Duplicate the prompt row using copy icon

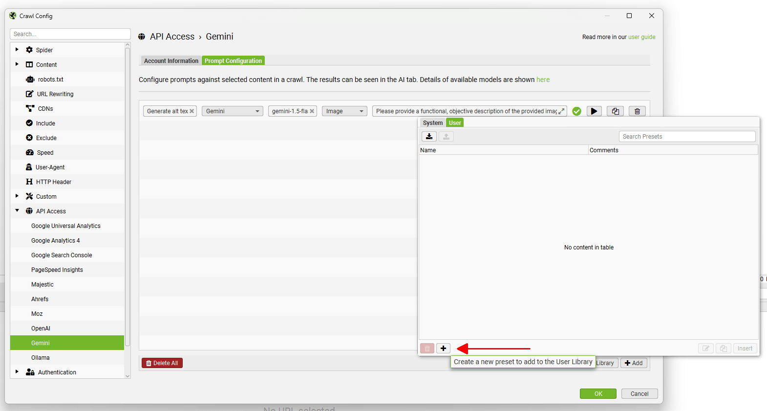(615, 111)
